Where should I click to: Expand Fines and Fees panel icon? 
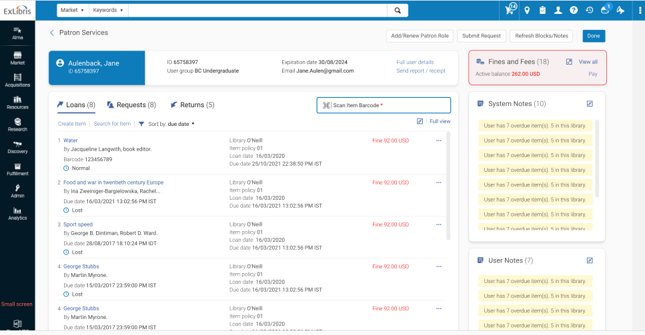pyautogui.click(x=569, y=61)
